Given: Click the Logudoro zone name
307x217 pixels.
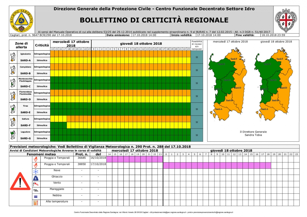Looking at the screenshot, I should tap(26, 132).
